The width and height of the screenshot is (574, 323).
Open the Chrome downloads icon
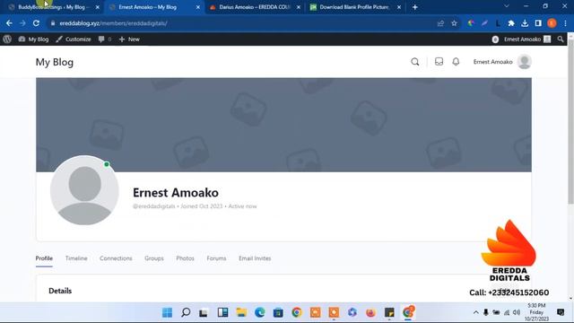click(525, 23)
